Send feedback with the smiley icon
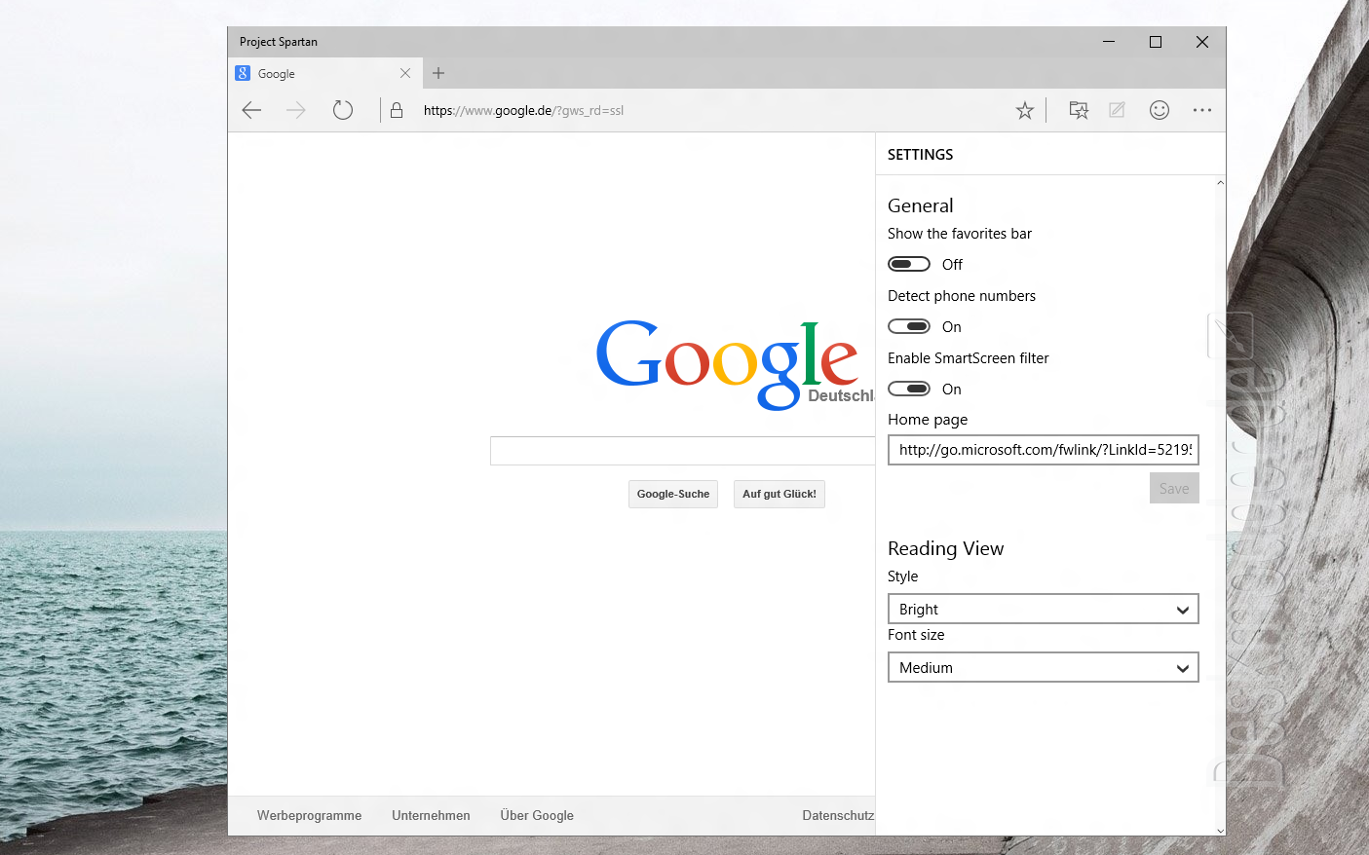This screenshot has width=1369, height=855. (x=1159, y=110)
